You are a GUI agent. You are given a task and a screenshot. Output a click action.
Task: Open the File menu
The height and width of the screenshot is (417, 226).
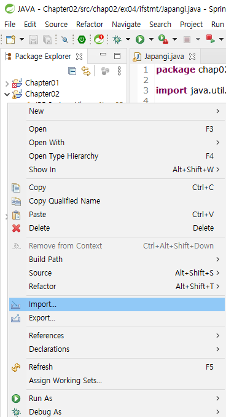pos(10,25)
